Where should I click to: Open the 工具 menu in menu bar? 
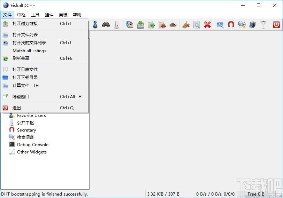coord(35,15)
